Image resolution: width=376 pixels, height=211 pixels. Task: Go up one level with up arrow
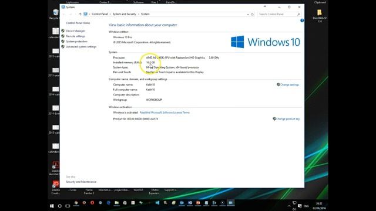[x=80, y=14]
